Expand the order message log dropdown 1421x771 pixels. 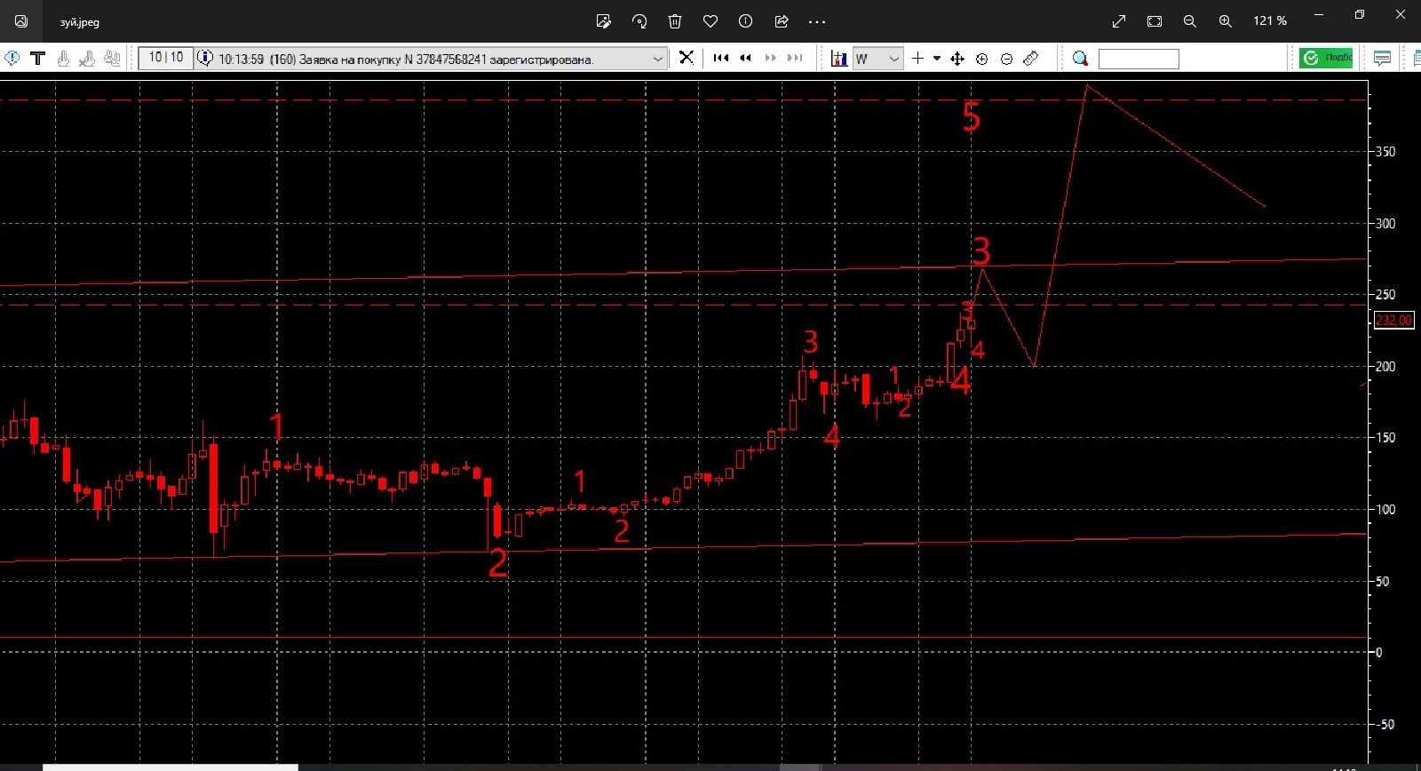[x=658, y=59]
